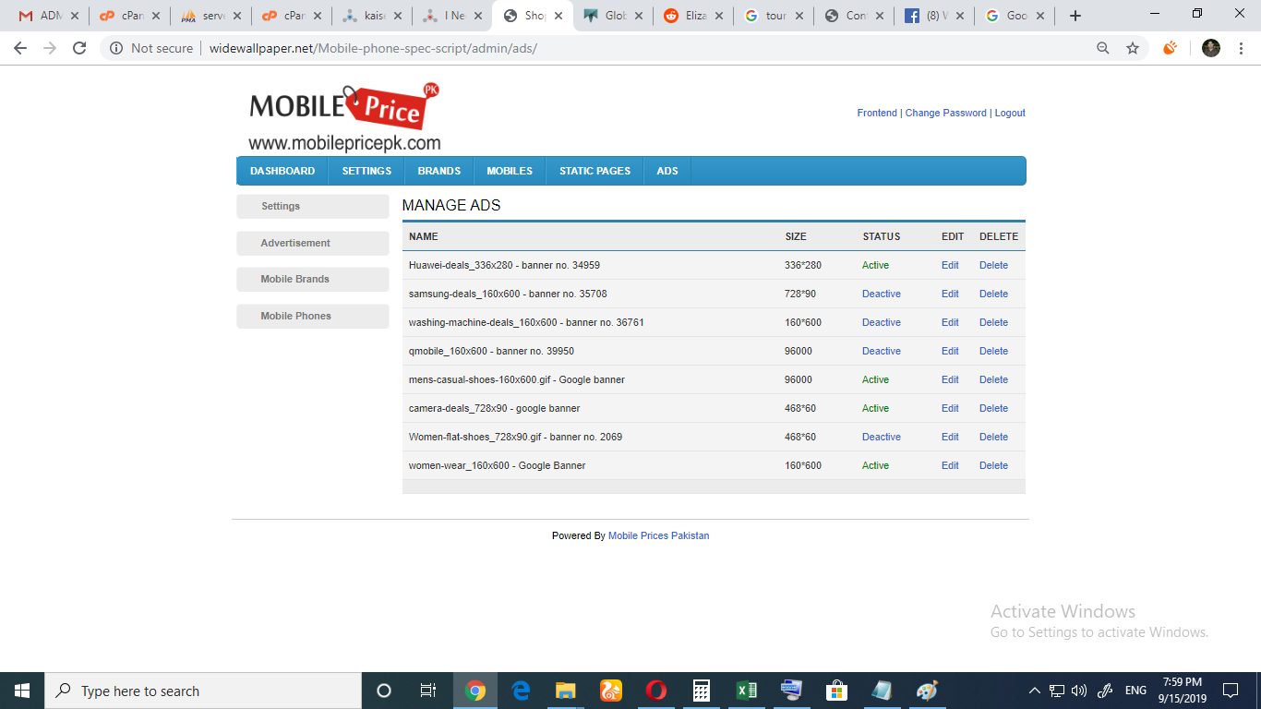Open the network icon in system tray
Viewport: 1261px width, 709px height.
point(1057,691)
